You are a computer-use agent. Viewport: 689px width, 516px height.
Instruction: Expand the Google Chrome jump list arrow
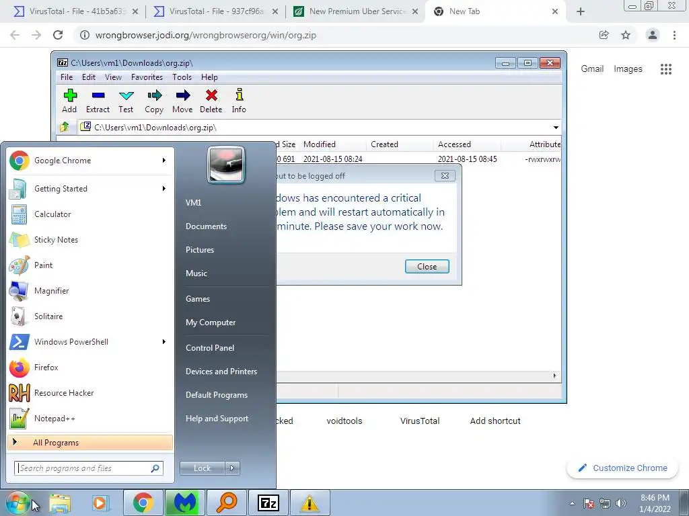(164, 161)
